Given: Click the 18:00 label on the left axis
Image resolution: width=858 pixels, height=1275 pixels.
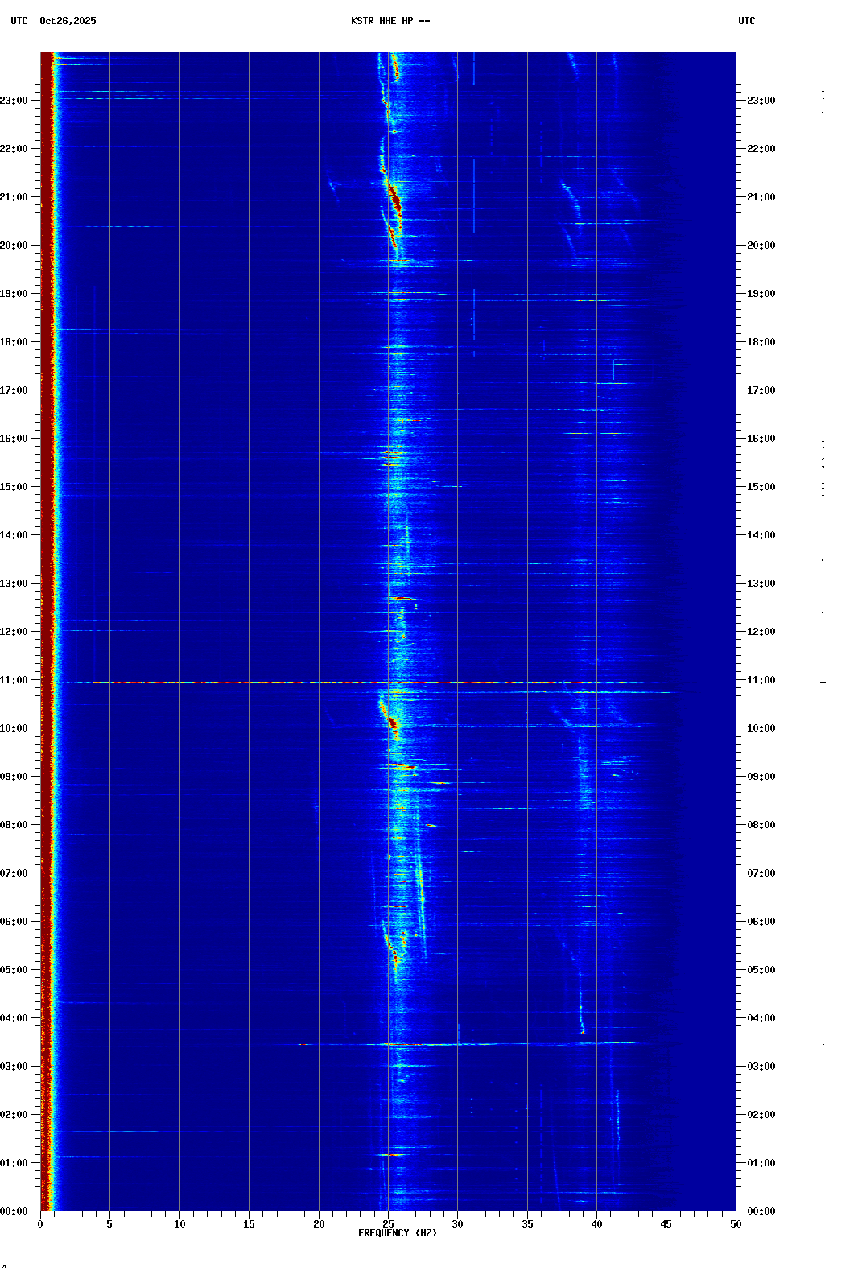Looking at the screenshot, I should [14, 342].
